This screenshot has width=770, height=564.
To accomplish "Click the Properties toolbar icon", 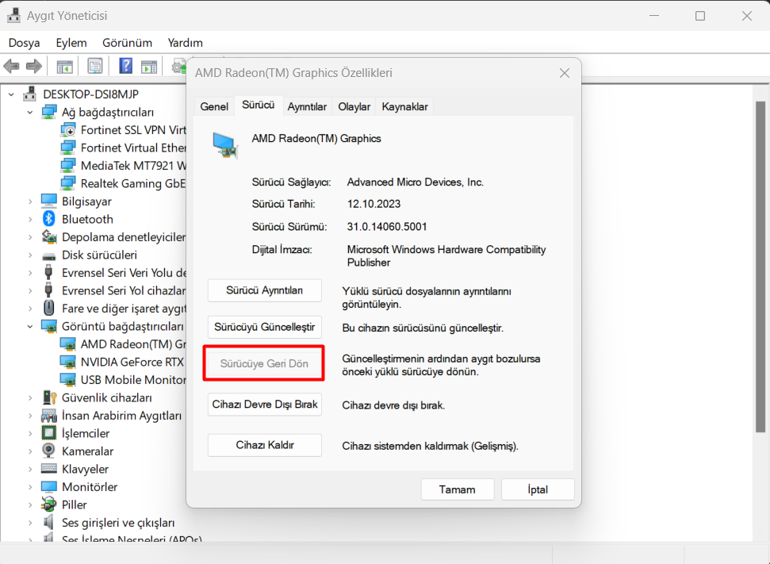I will pyautogui.click(x=95, y=66).
